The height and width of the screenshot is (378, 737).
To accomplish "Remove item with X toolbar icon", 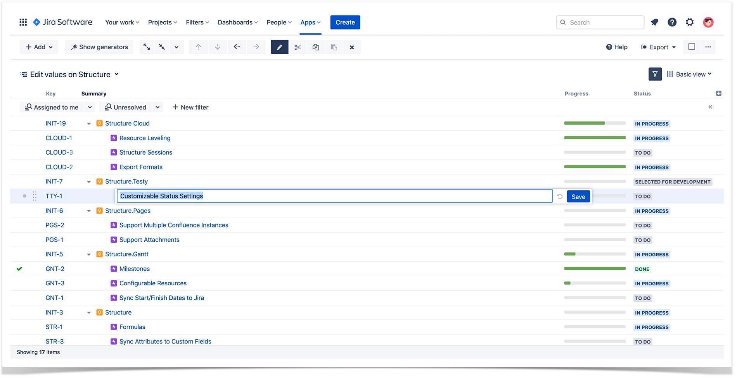I will tap(352, 47).
